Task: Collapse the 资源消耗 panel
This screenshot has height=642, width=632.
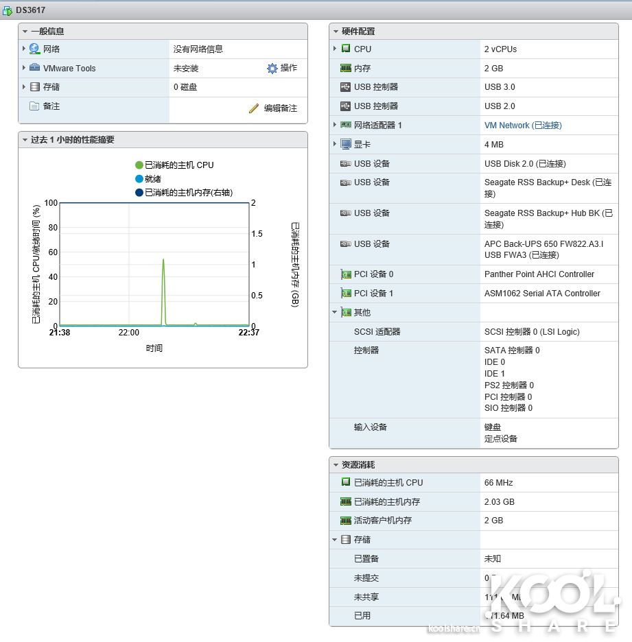Action: point(336,465)
